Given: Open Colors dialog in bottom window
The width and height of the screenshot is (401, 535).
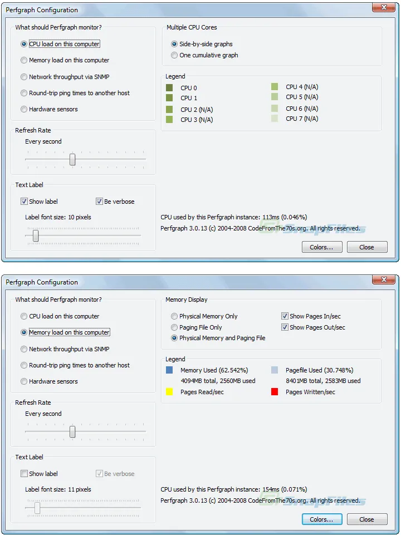Looking at the screenshot, I should coord(322,519).
